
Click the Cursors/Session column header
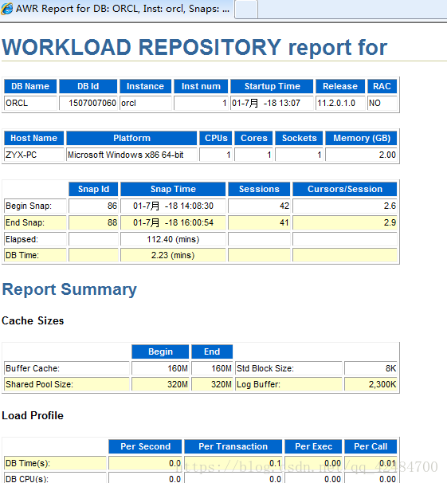click(345, 189)
